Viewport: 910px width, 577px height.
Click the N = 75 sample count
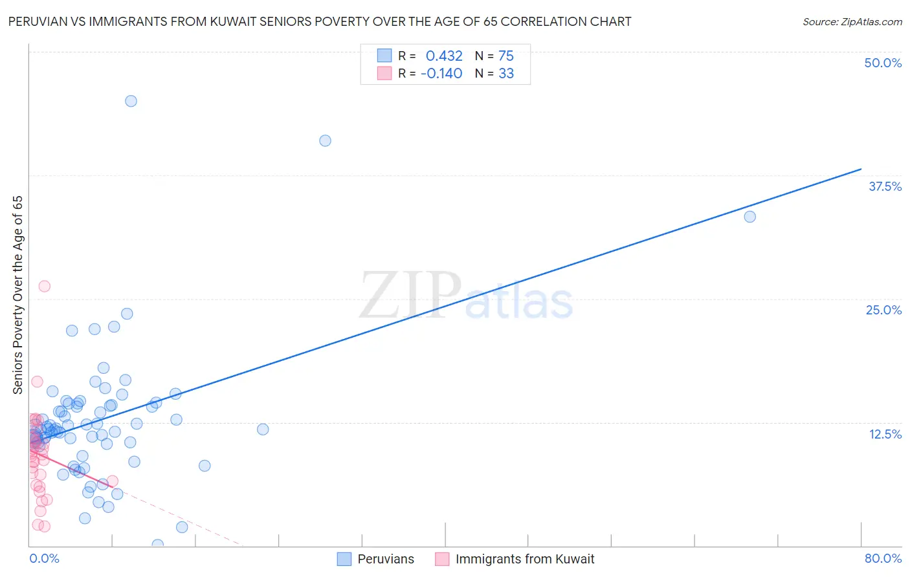tap(494, 56)
